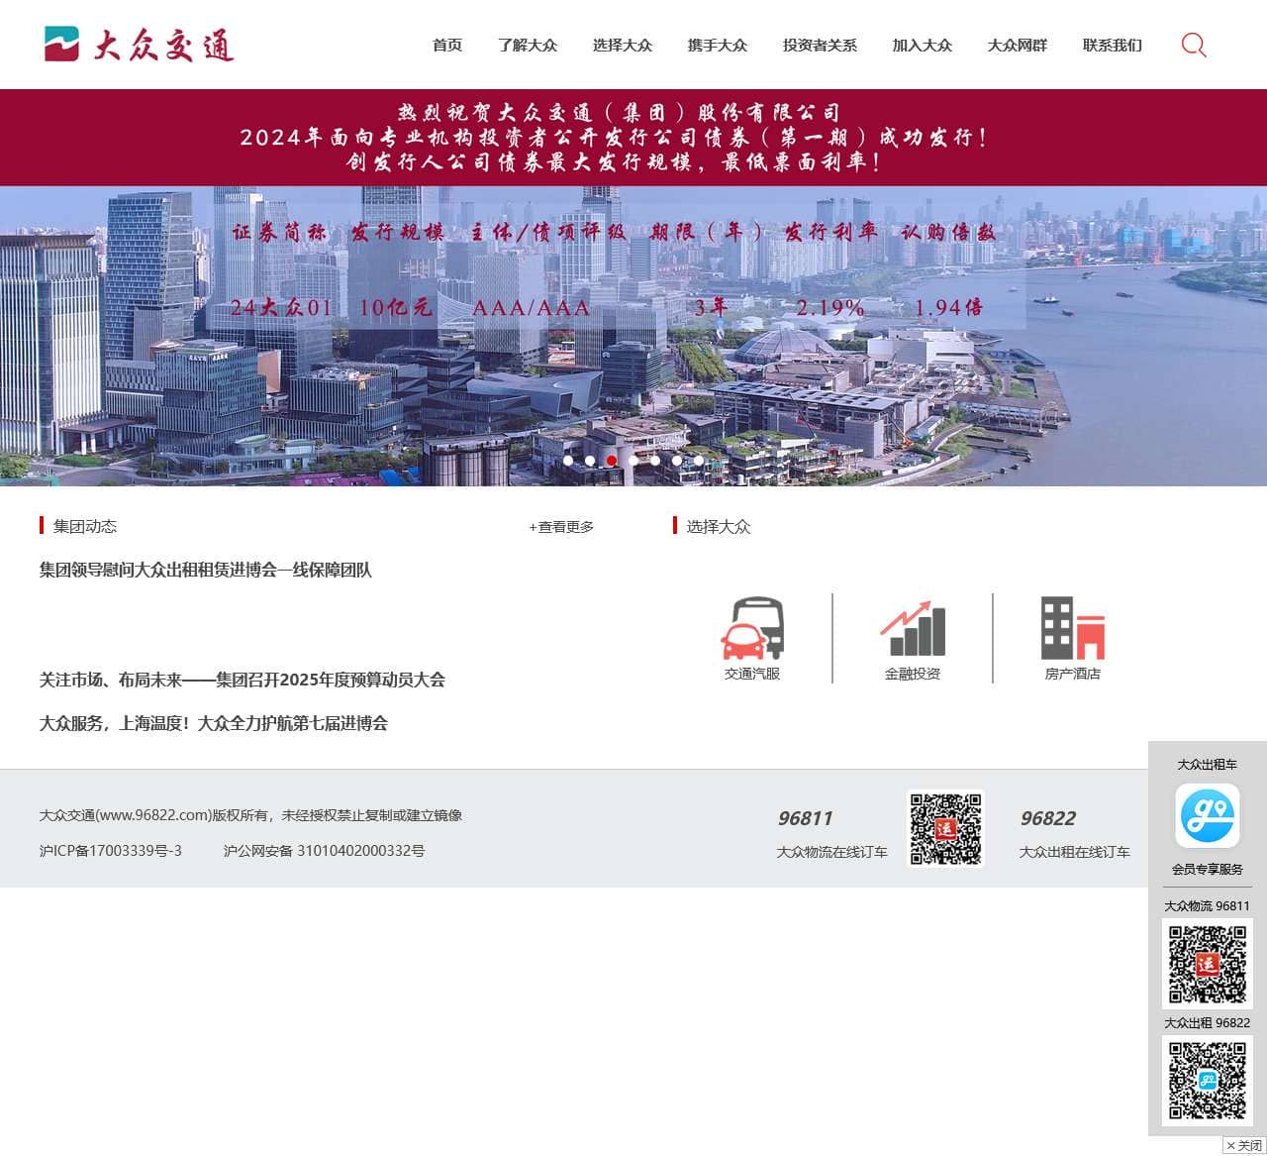Viewport: 1267px width, 1156px height.
Task: Open the 了解大众 menu
Action: [528, 45]
